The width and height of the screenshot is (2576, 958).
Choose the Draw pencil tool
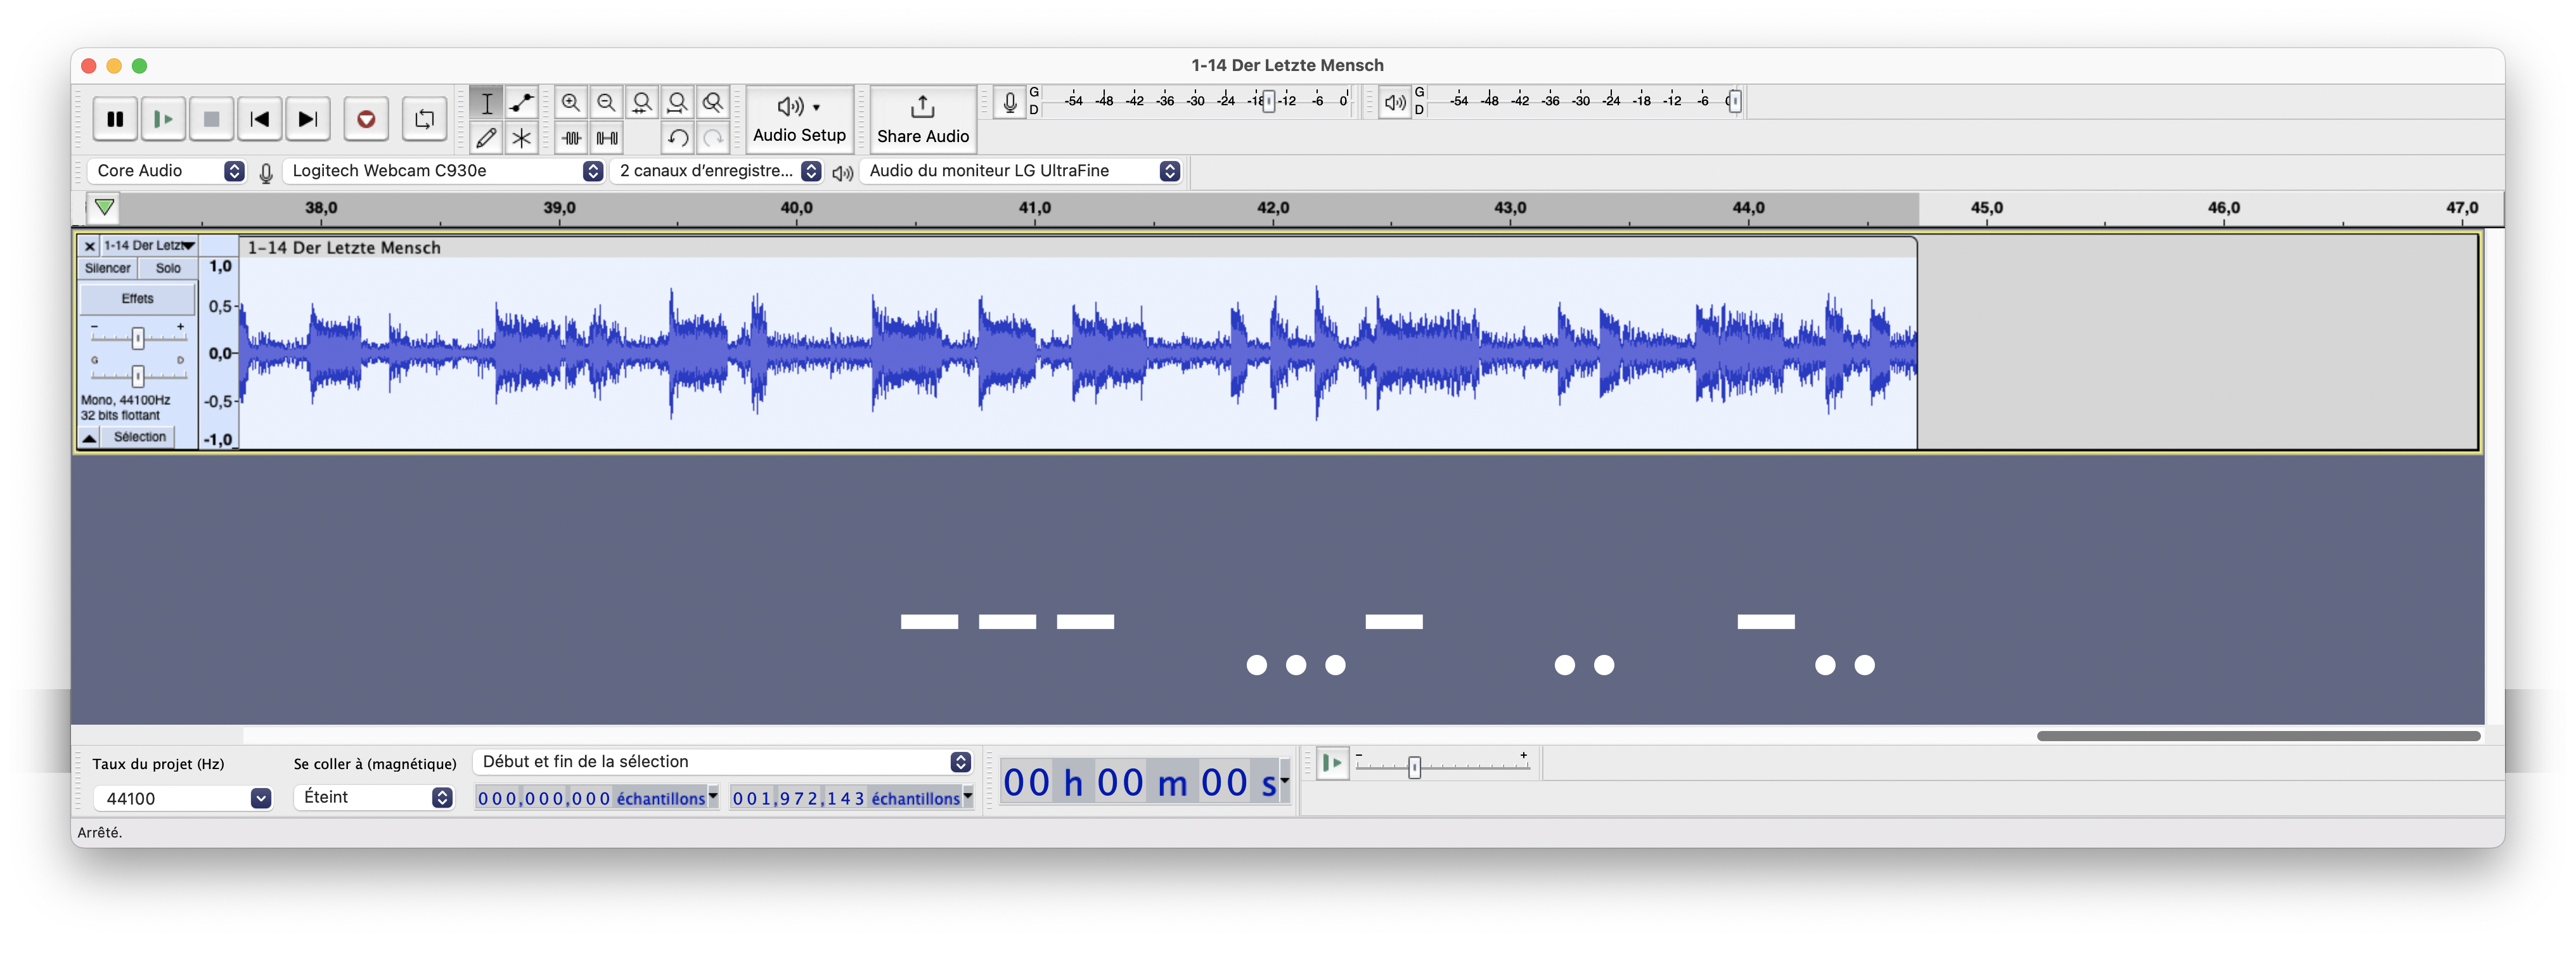486,138
